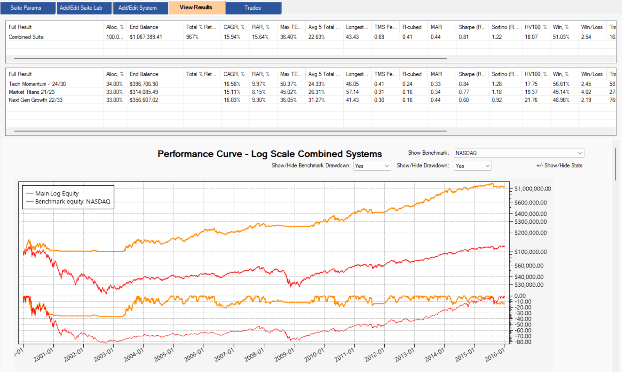Switch to the Suite Params tab
The width and height of the screenshot is (622, 372).
coord(26,8)
